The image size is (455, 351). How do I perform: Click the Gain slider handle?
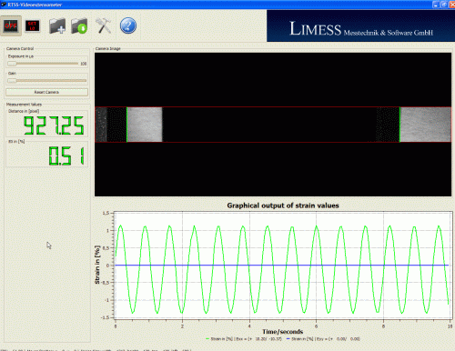click(x=12, y=81)
